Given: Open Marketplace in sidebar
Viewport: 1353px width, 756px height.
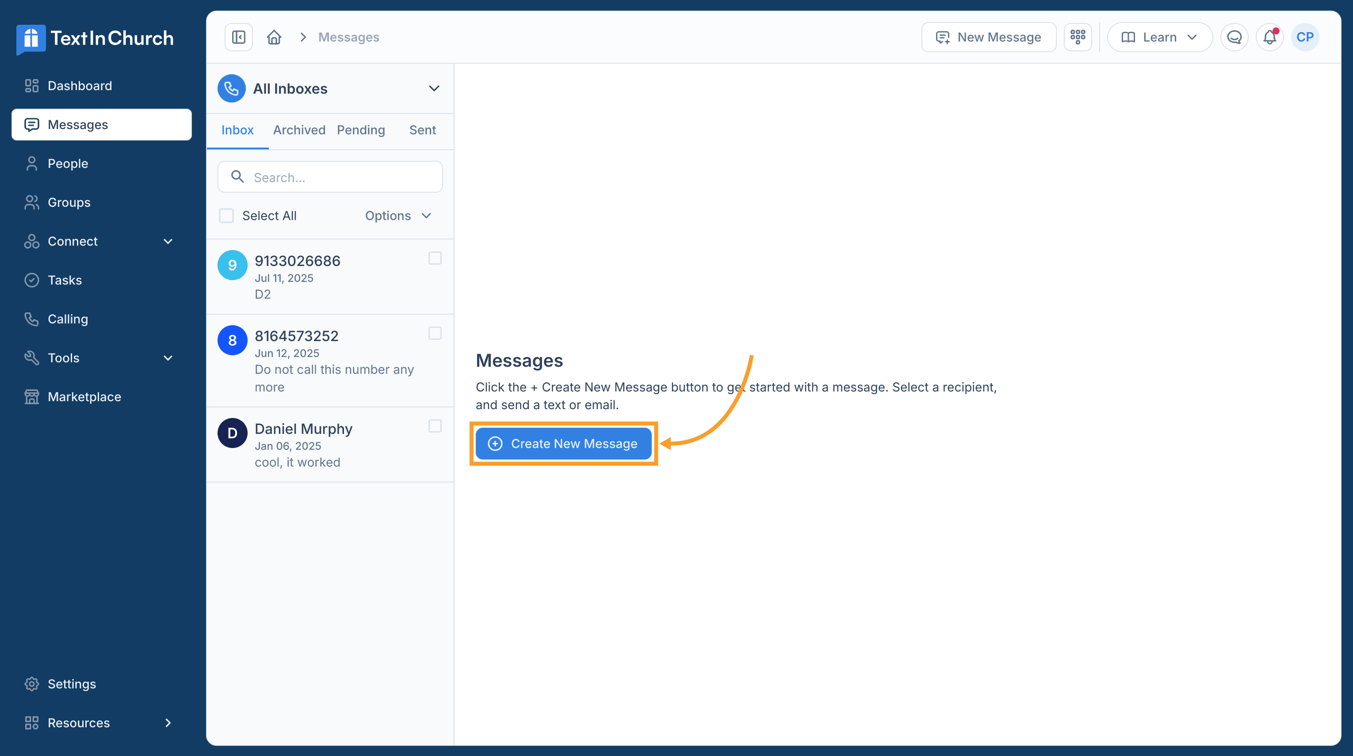Looking at the screenshot, I should click(101, 396).
